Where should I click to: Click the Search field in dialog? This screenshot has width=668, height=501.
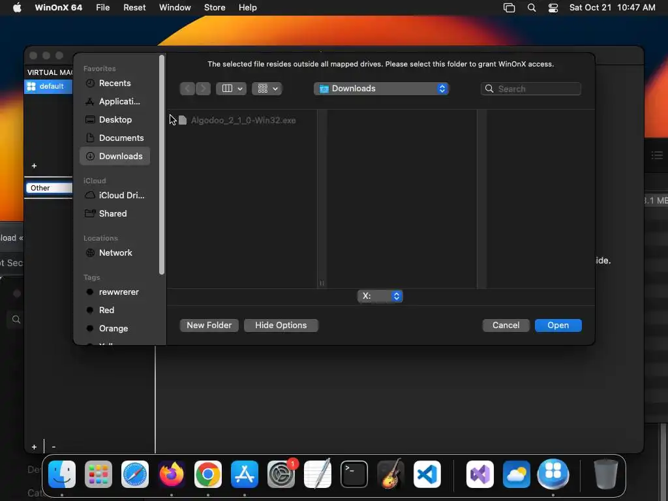click(x=531, y=89)
